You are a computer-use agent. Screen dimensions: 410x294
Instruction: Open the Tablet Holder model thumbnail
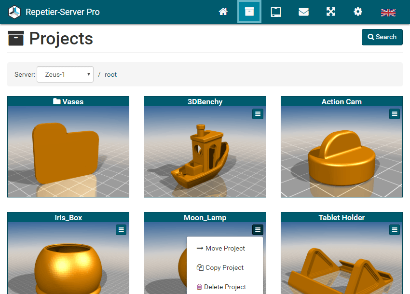pyautogui.click(x=342, y=258)
